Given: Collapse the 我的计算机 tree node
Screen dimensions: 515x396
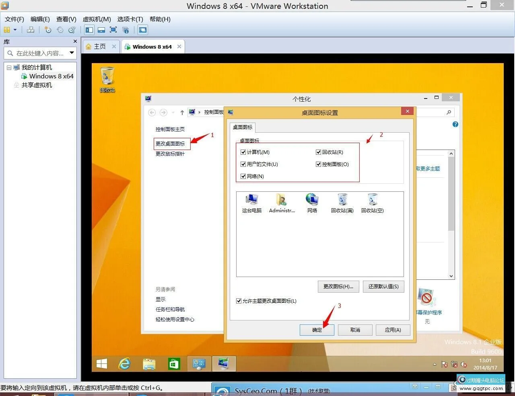Looking at the screenshot, I should click(x=9, y=68).
